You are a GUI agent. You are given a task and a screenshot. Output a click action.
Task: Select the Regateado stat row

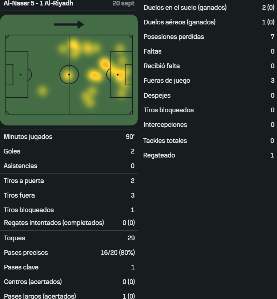[x=208, y=155]
